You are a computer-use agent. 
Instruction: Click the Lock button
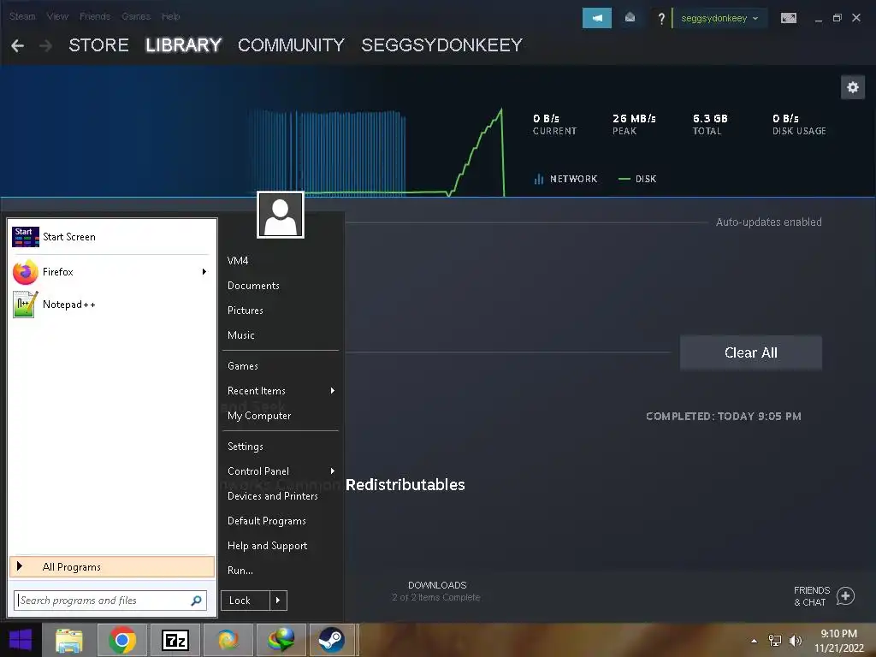coord(246,601)
